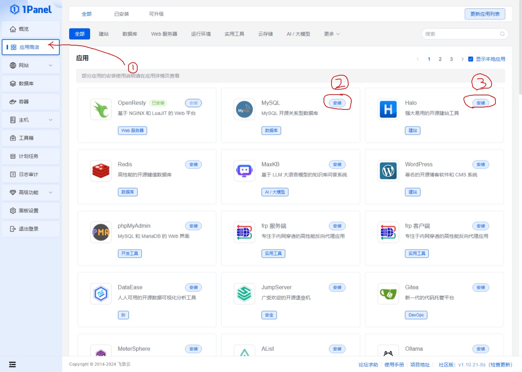
Task: Open the 更多 categories dropdown
Action: 332,34
